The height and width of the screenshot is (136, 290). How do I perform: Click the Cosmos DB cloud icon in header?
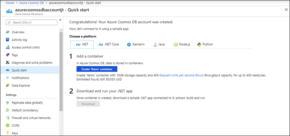[x=9, y=11]
